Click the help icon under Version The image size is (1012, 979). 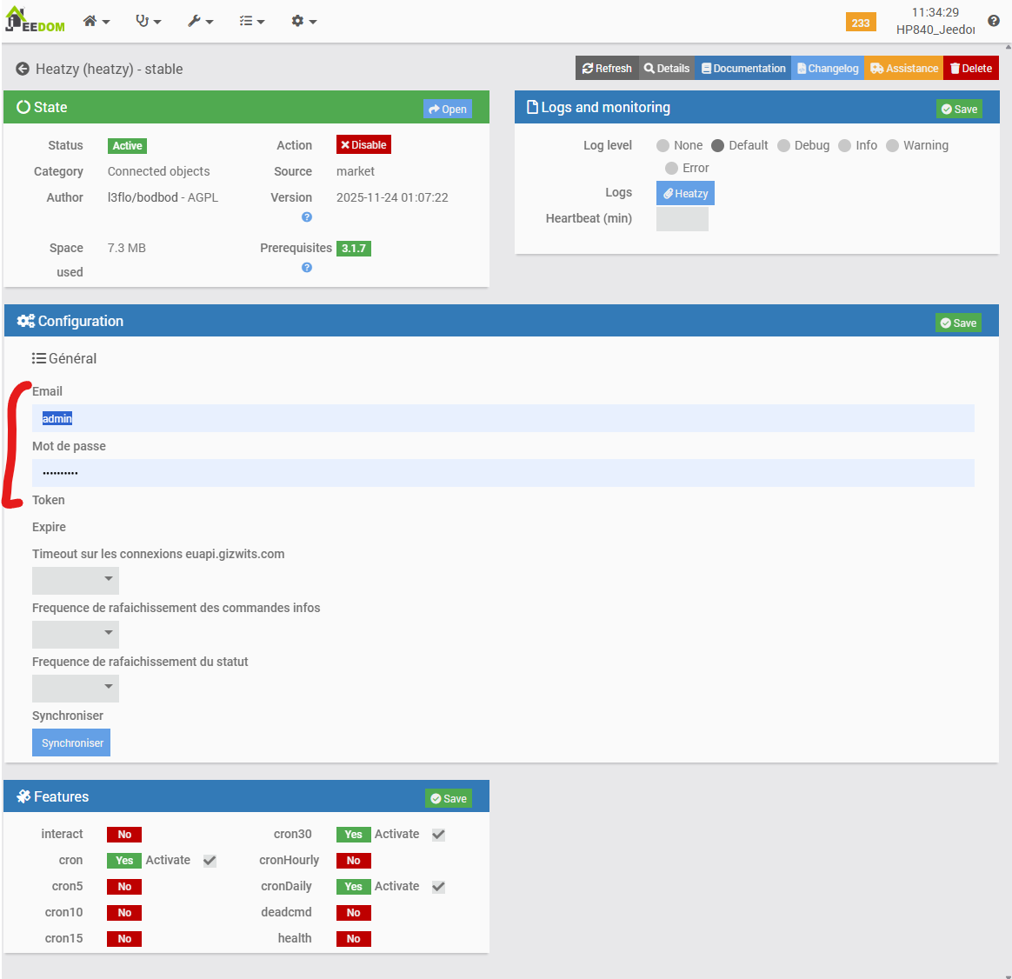point(307,217)
